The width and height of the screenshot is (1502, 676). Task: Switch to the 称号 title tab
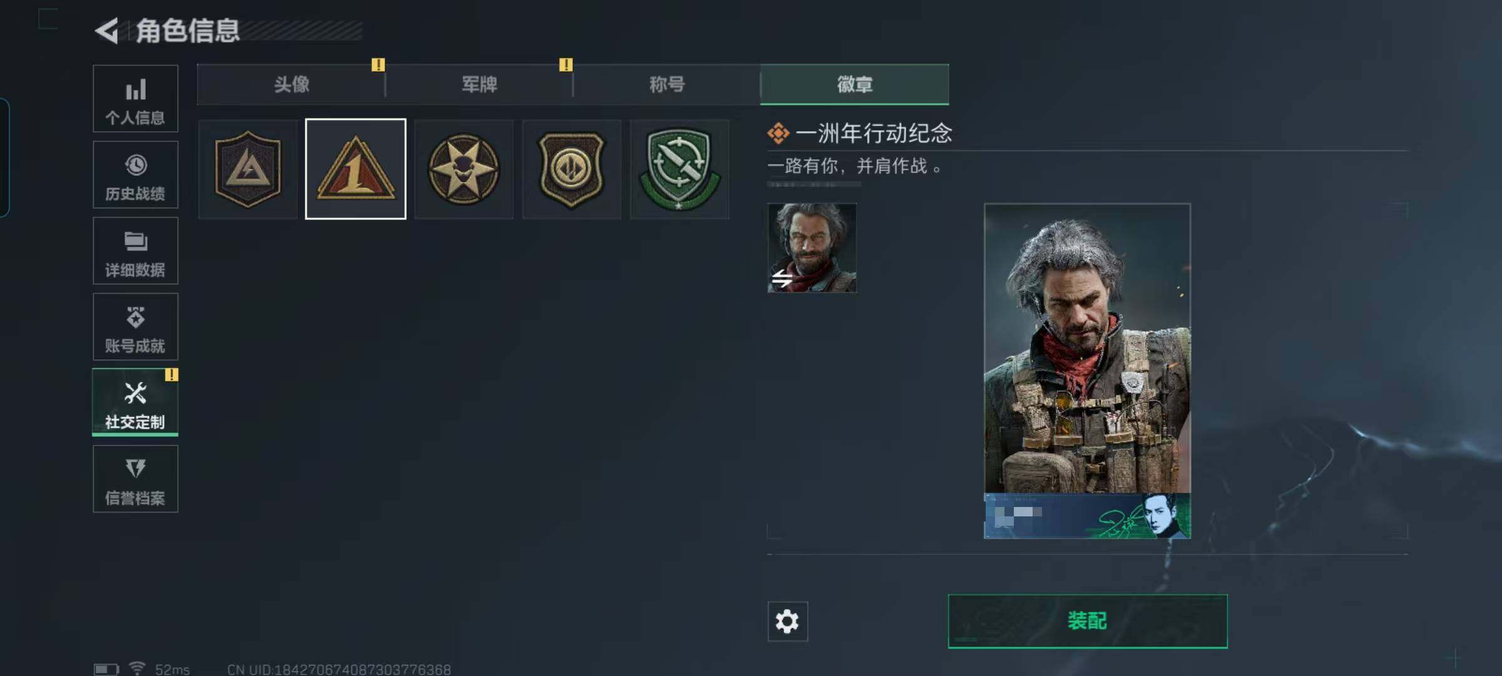(667, 84)
